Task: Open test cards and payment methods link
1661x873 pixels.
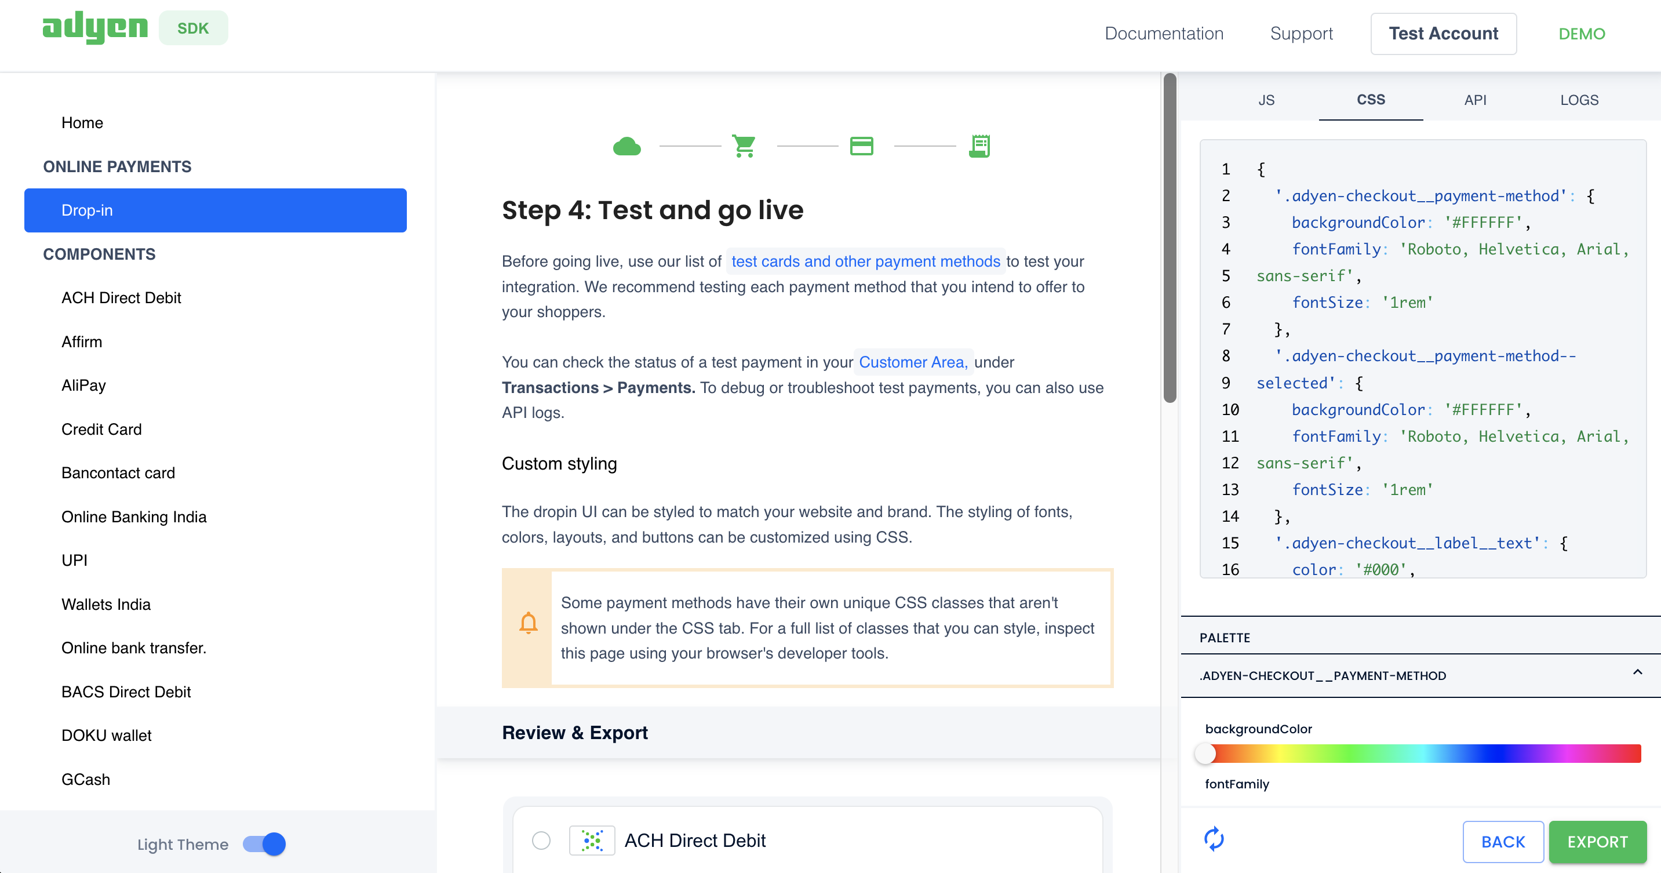Action: click(865, 261)
